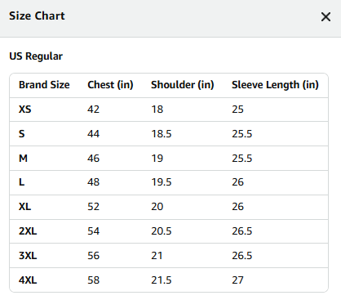Select the S brand size row label

[x=22, y=134]
